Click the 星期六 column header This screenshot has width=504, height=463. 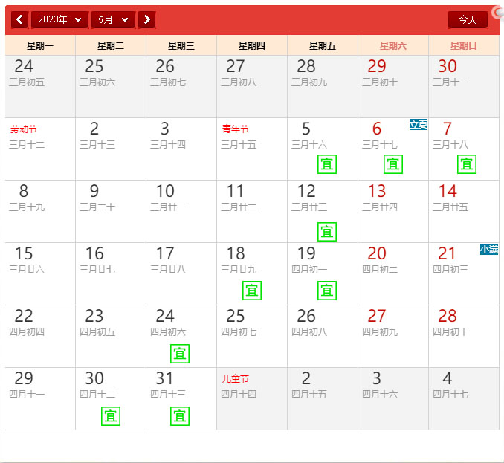(393, 46)
